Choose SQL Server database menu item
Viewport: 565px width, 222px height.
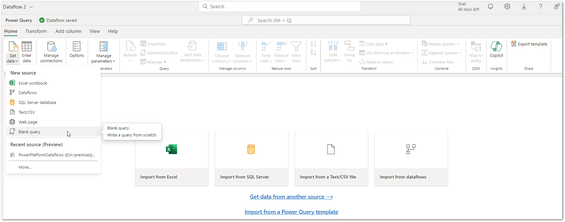click(x=37, y=102)
